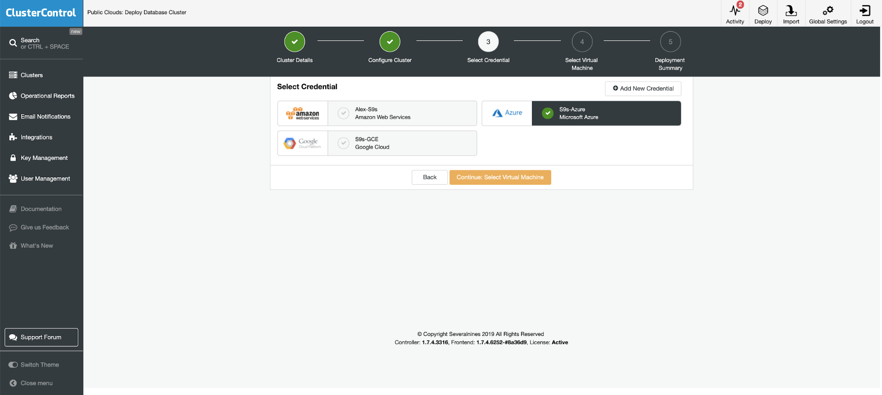Screen dimensions: 882x395
Task: Click the Copyright Severalnines 2019 footer text
Action: 480,334
